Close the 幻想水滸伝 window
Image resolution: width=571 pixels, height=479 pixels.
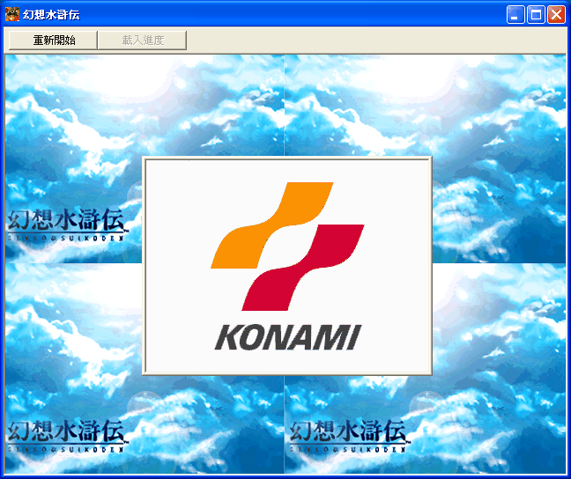coord(556,15)
